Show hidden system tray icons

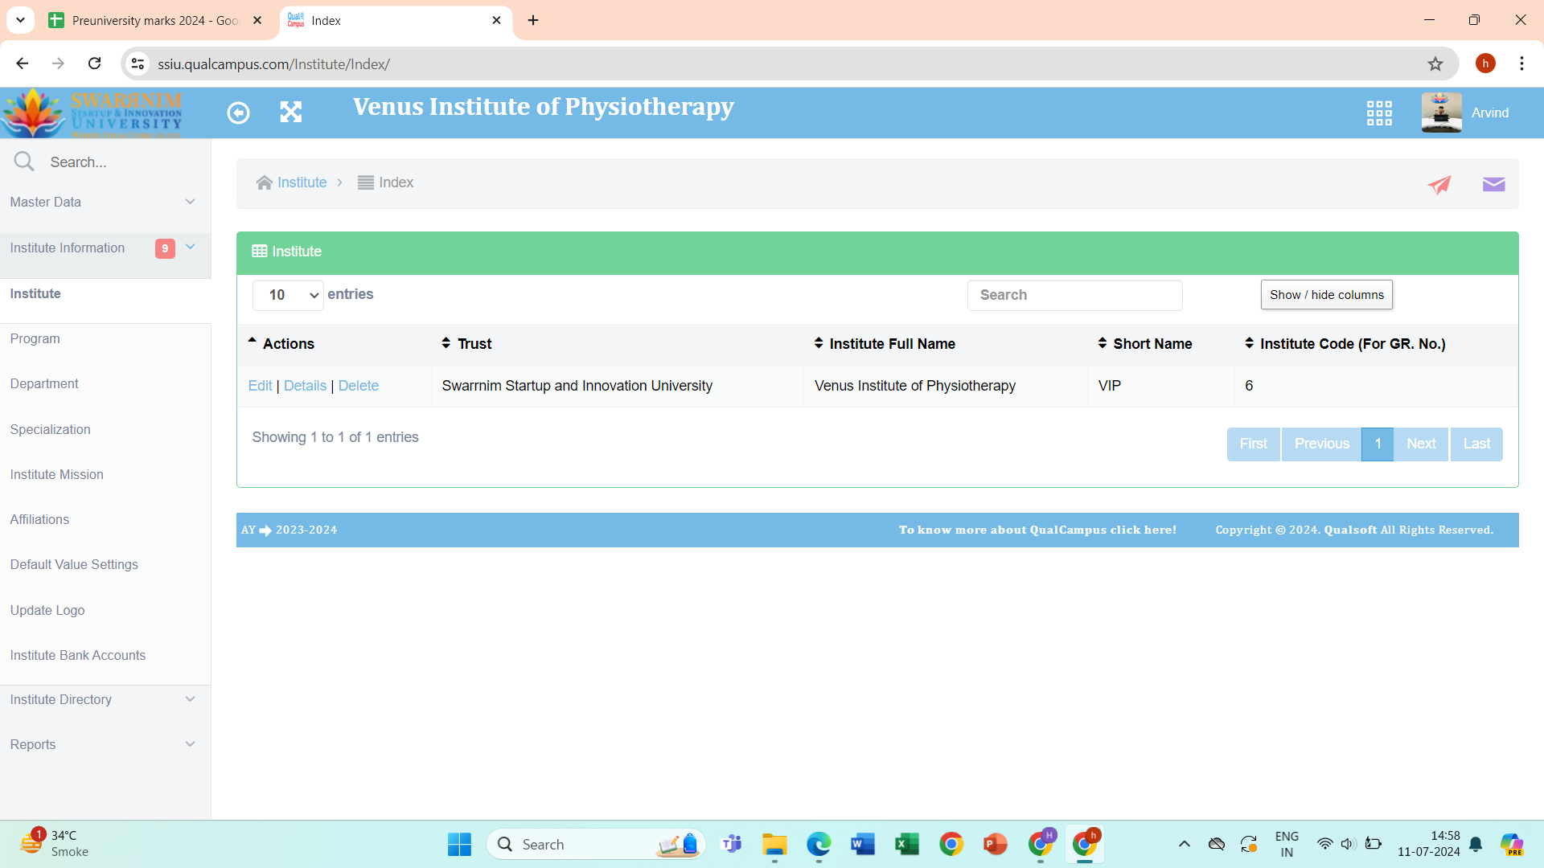point(1184,844)
